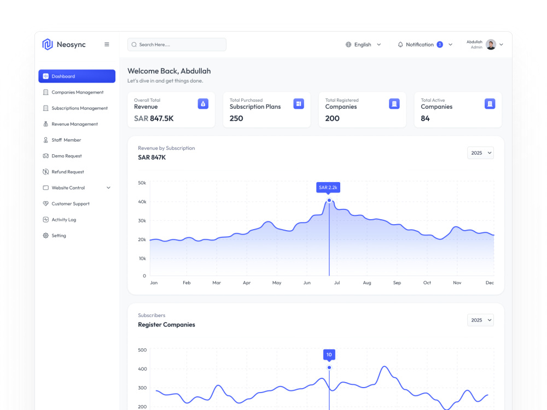Open the Register Companies 2025 year dropdown
Screen dimensions: 547x410
(x=480, y=320)
